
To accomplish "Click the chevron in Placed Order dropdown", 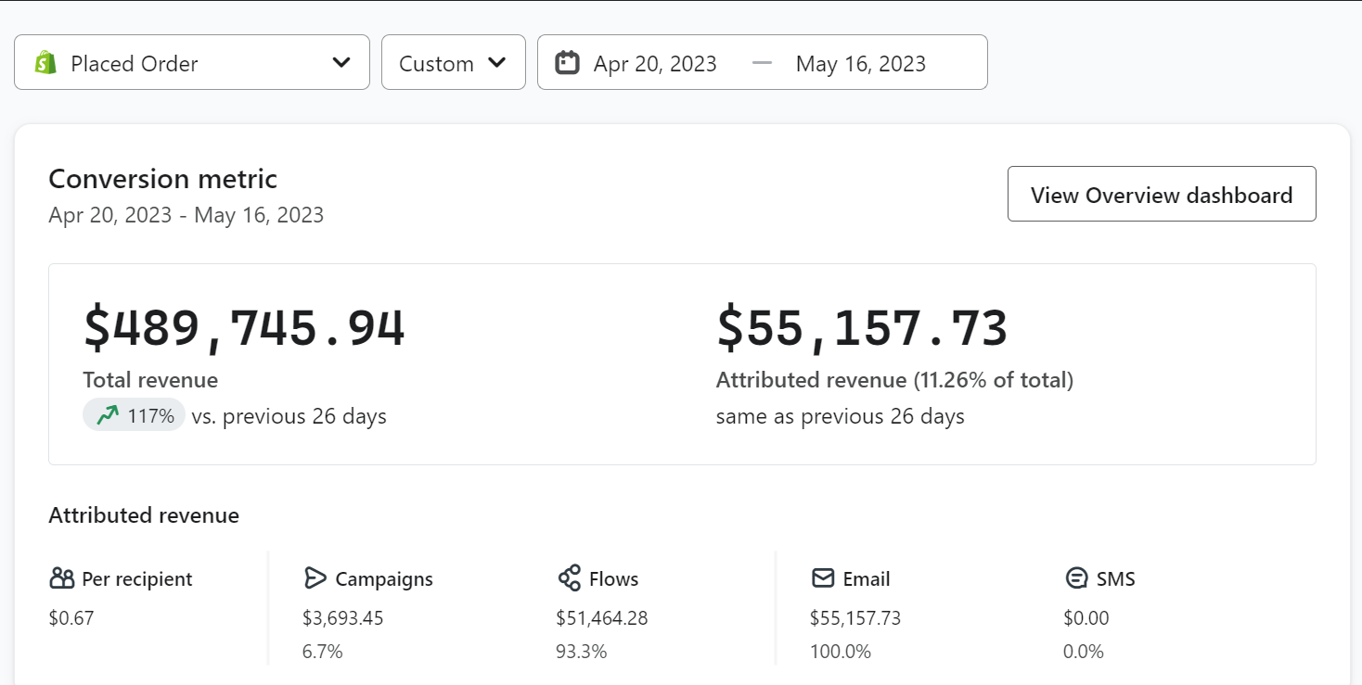I will point(341,63).
